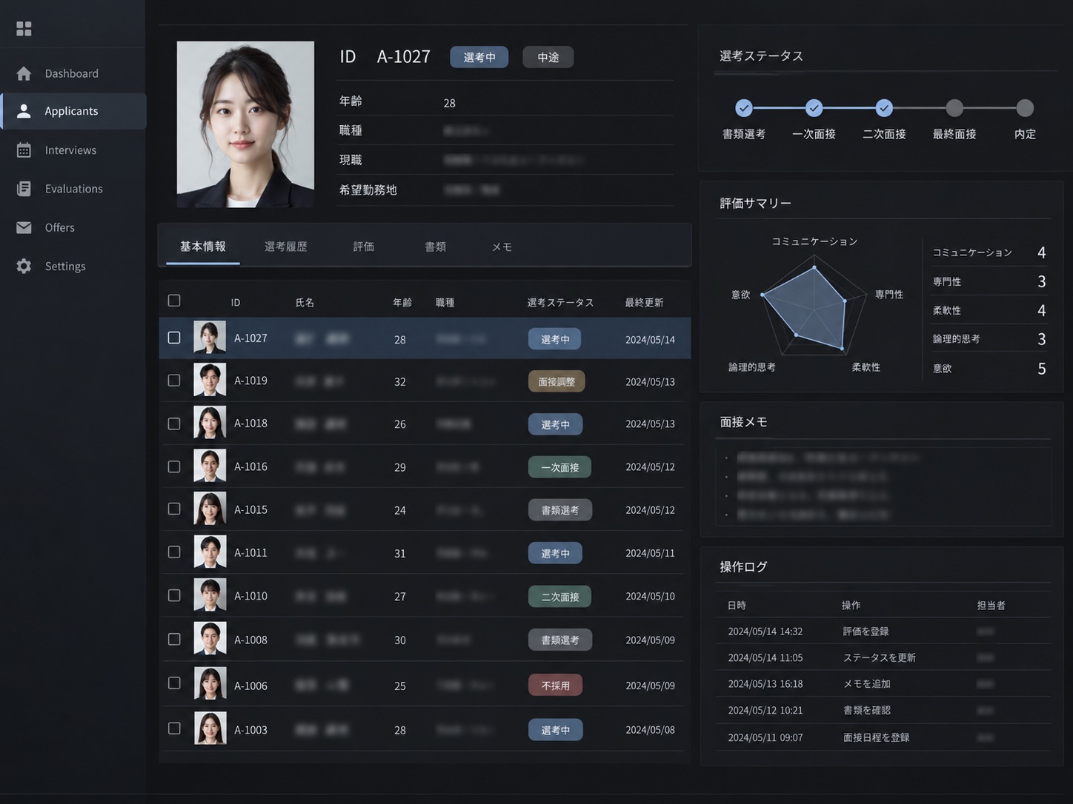
Task: Click the 面接調整 status badge for A-1019
Action: (557, 381)
